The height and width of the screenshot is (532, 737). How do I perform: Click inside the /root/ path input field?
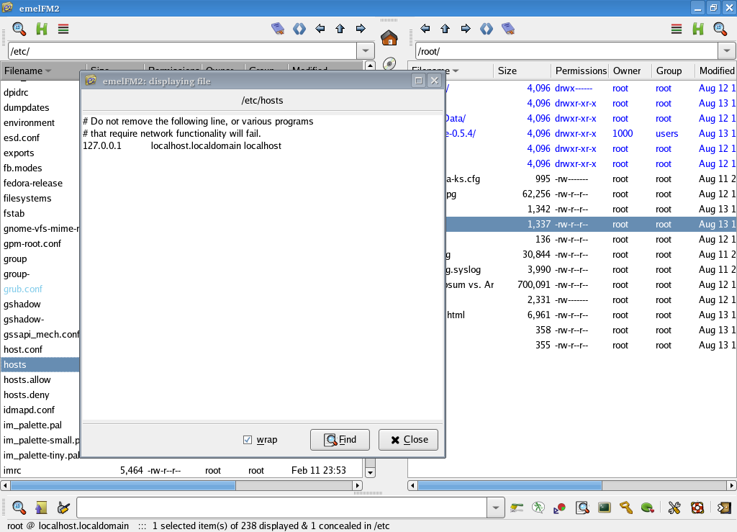(566, 51)
